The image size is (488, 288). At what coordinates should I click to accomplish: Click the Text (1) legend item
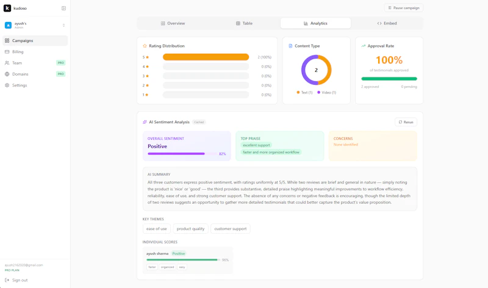pyautogui.click(x=304, y=93)
